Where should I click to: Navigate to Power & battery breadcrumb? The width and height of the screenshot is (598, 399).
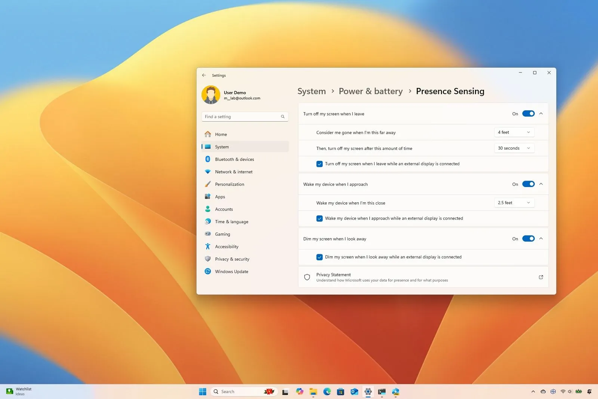point(370,91)
